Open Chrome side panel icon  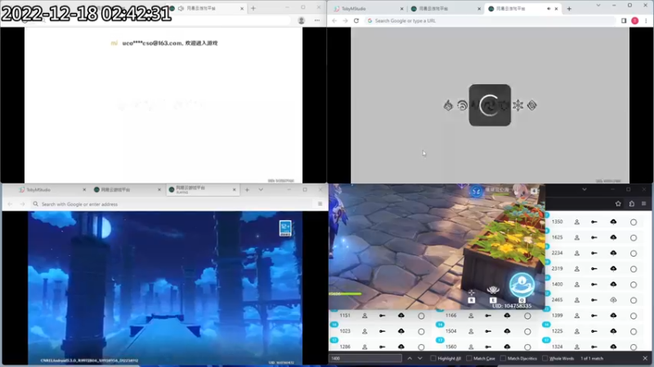click(x=624, y=20)
